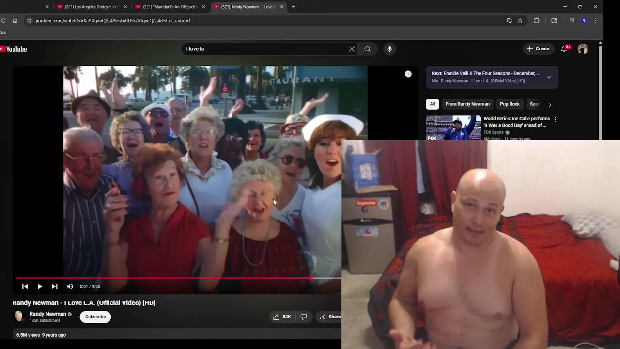Open the YouTube account avatar menu
The width and height of the screenshot is (620, 349).
(583, 49)
